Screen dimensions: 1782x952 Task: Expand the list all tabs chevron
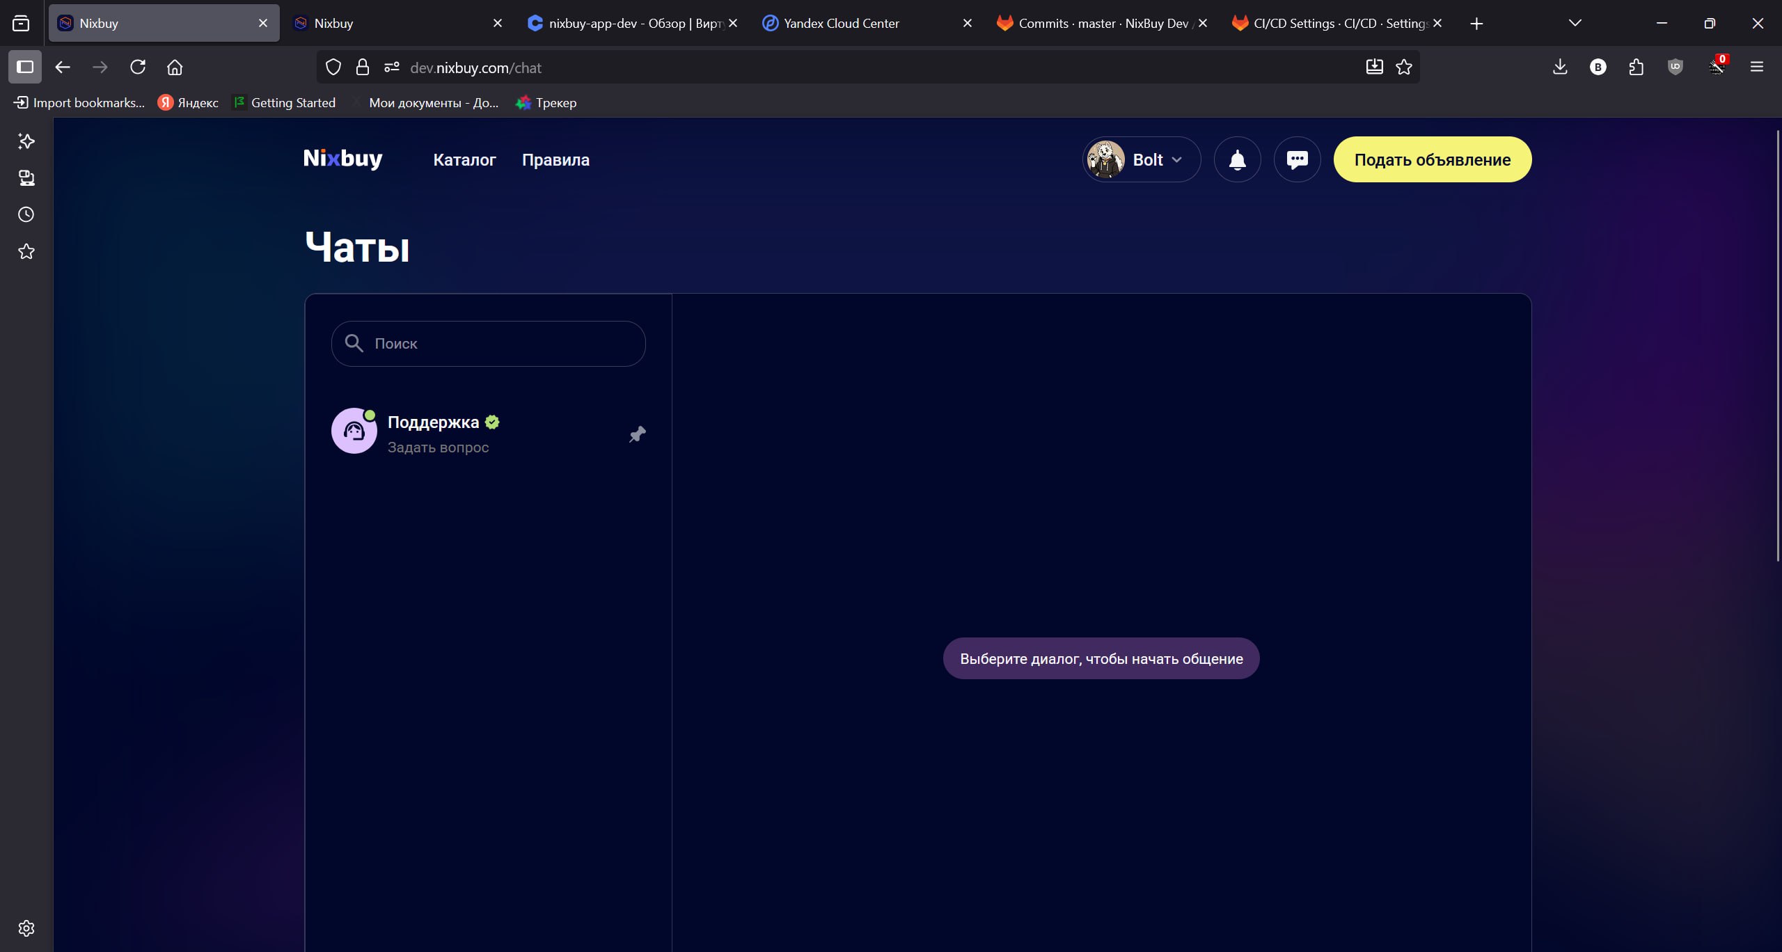coord(1575,23)
